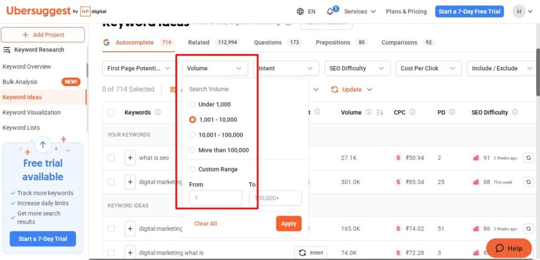Tick the checkbox for the 301.0K volume row

[x=111, y=182]
